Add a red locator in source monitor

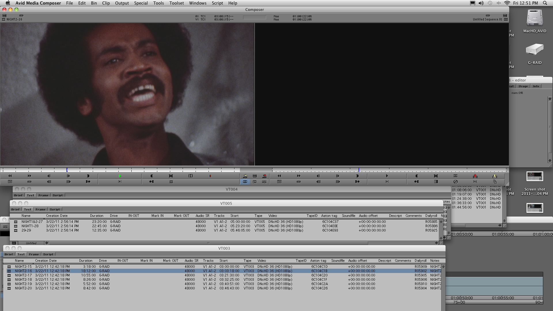pos(210,176)
